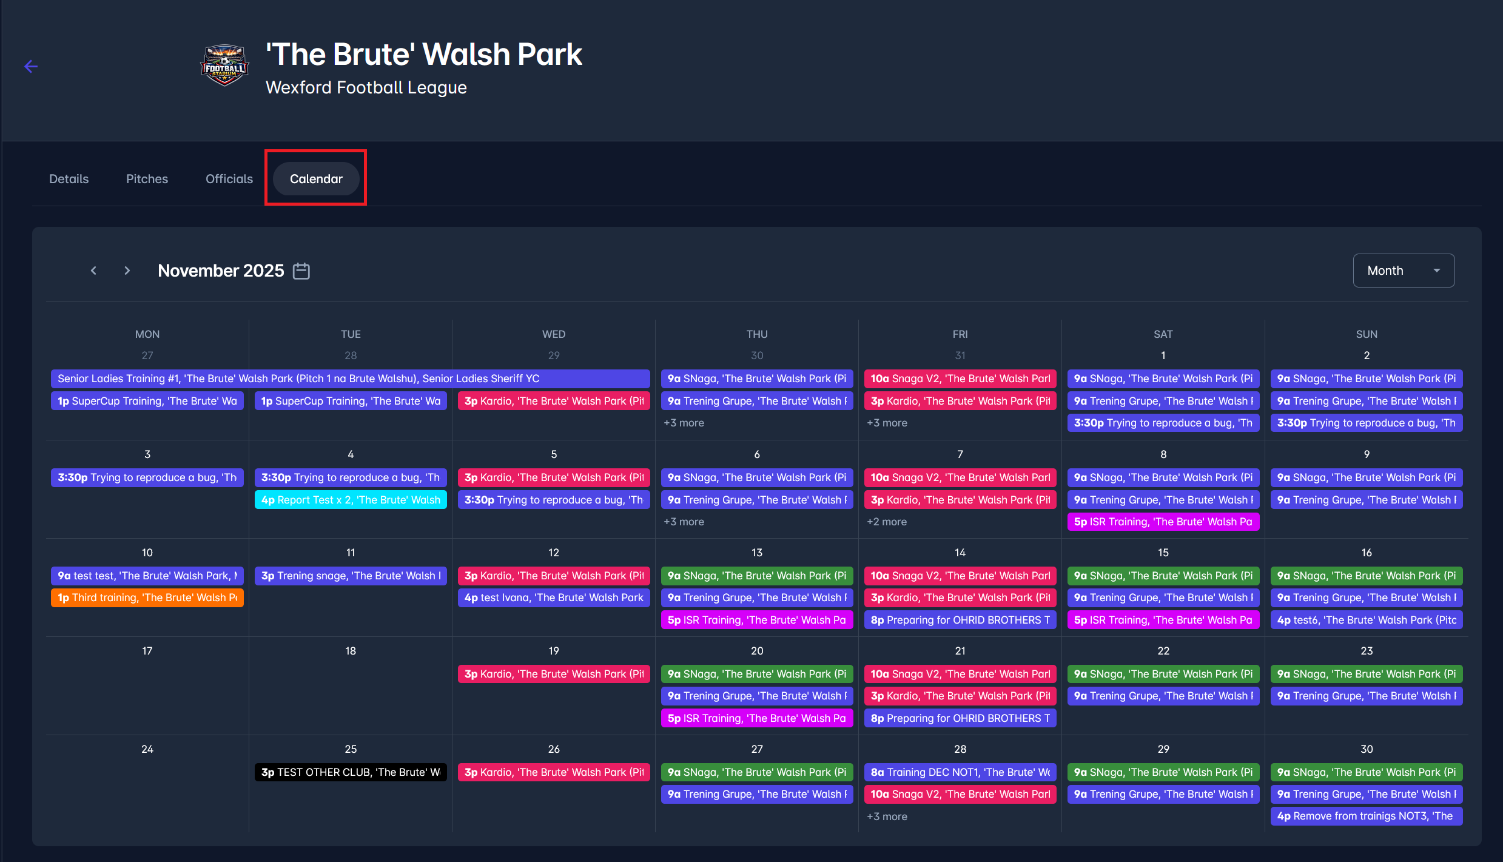Open the 3p TEST OTHER CLUB event
The width and height of the screenshot is (1503, 862).
(x=350, y=772)
